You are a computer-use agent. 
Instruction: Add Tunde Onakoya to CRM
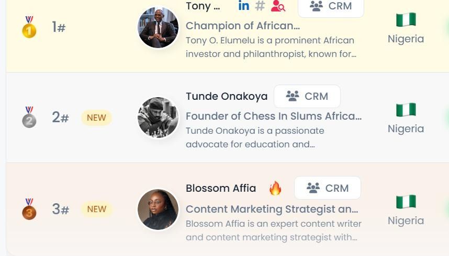point(307,97)
